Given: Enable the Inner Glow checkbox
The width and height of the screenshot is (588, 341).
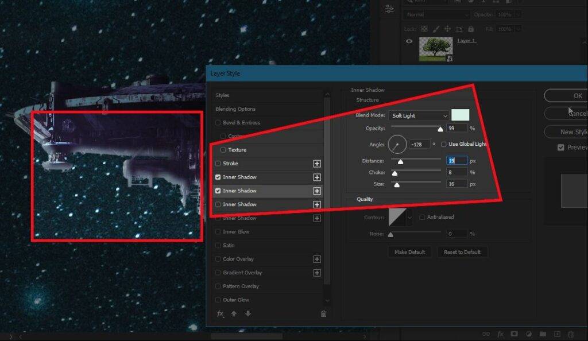Looking at the screenshot, I should (218, 231).
